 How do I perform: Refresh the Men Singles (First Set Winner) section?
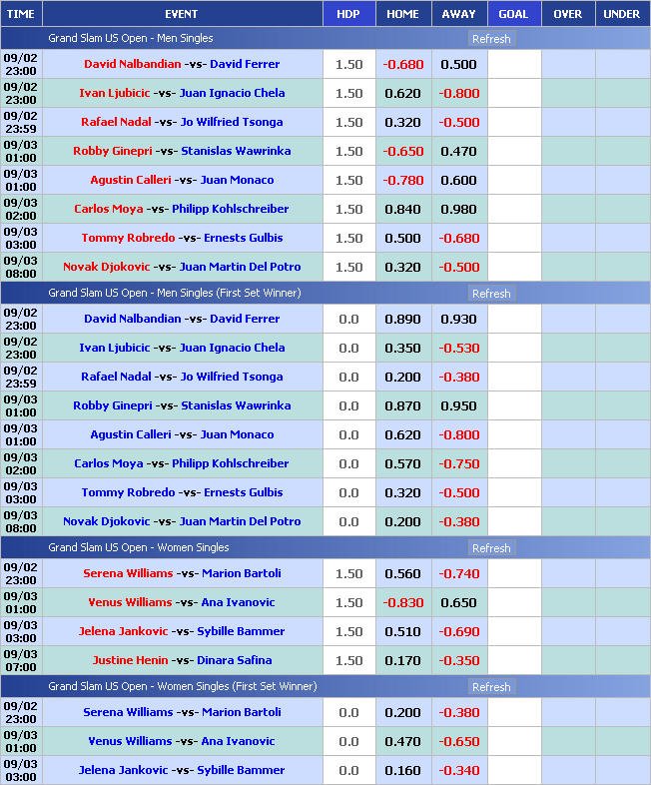[490, 294]
